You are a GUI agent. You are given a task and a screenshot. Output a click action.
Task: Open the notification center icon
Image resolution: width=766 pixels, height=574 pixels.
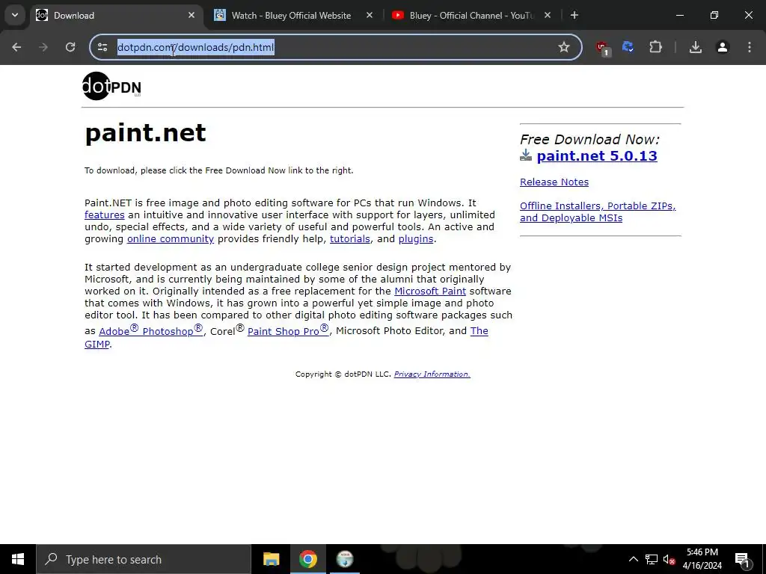pyautogui.click(x=742, y=560)
